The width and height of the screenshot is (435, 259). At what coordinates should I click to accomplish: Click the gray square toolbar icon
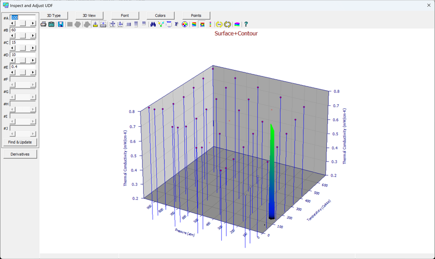click(x=70, y=24)
